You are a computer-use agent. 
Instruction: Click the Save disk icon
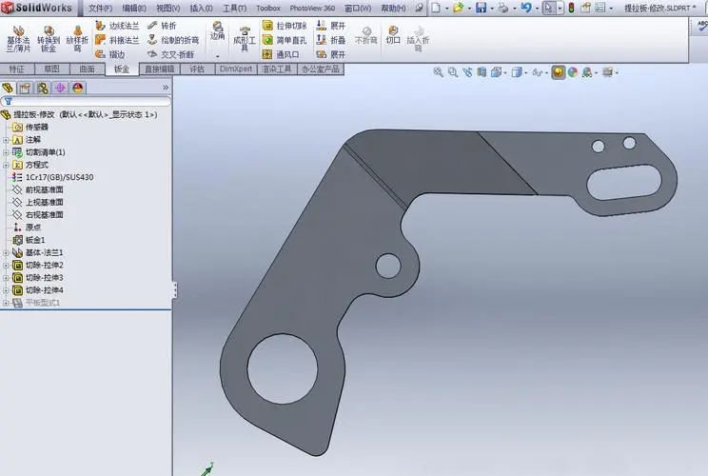coord(481,8)
